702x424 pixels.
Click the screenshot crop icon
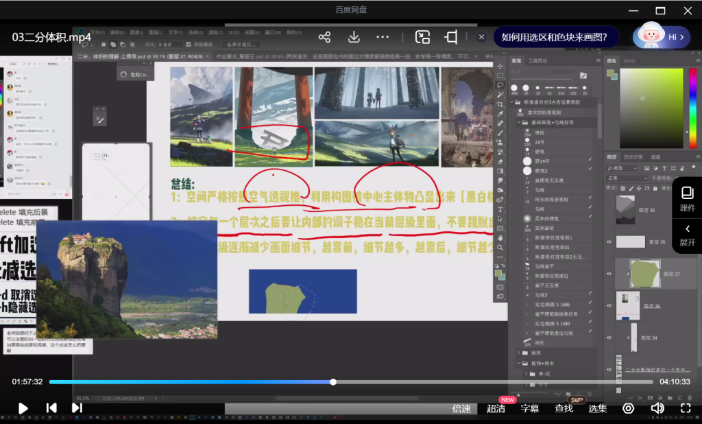coord(451,37)
